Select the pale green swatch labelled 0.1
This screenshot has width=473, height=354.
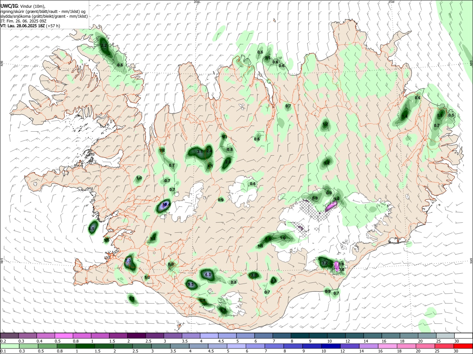pyautogui.click(x=9, y=346)
